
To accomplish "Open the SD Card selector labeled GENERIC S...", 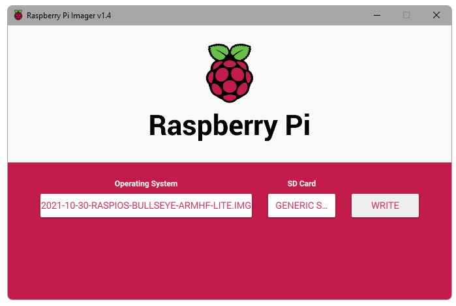I will coord(301,206).
